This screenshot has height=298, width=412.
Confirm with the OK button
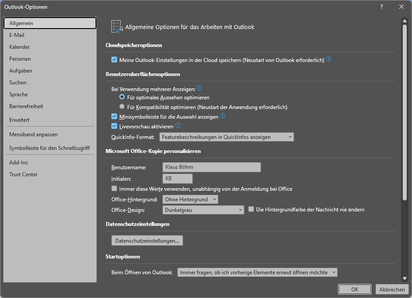coord(355,289)
